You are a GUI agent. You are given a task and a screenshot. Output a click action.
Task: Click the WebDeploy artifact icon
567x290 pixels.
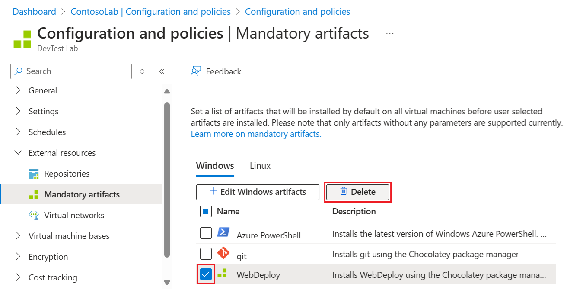(222, 273)
